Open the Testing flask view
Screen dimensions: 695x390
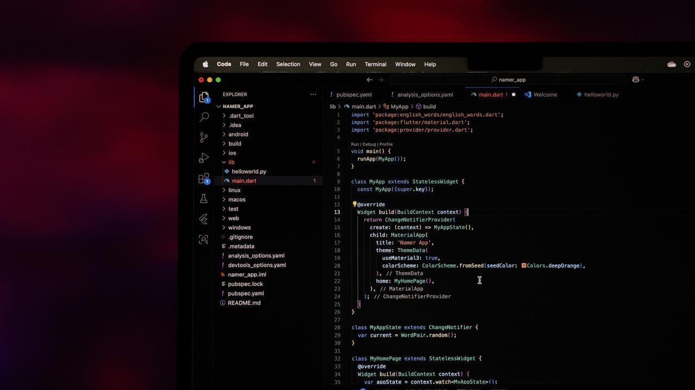tap(204, 199)
